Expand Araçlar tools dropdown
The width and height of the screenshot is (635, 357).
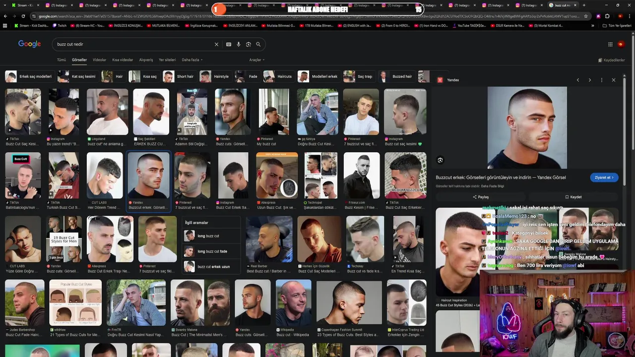pos(256,60)
